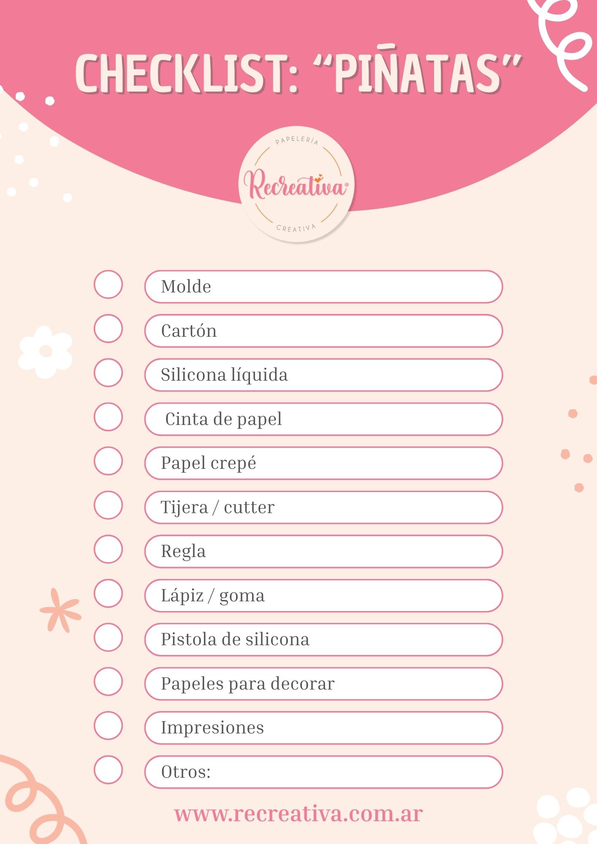Screen dimensions: 597x844
Task: Select the Molde text box
Action: 323,287
